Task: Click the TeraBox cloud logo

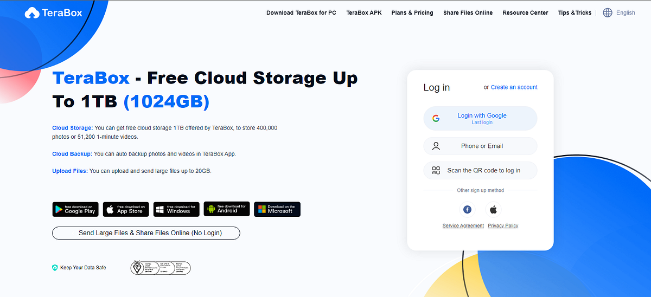Action: [x=53, y=12]
